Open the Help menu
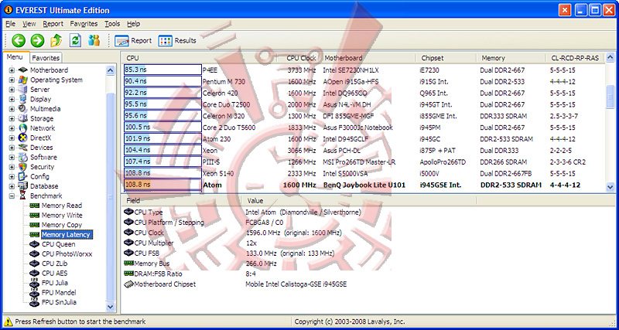Viewport: 619px width, 330px height. coord(133,24)
